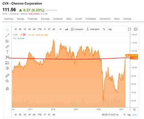Activate the text annotation tool
This screenshot has width=144, height=119.
tap(7, 52)
